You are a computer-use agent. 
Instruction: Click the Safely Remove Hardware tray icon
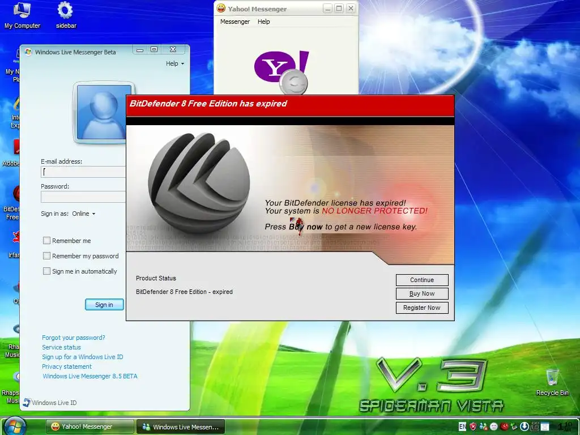point(514,427)
